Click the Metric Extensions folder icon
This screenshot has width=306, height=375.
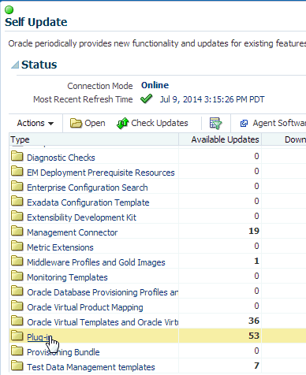click(x=17, y=246)
